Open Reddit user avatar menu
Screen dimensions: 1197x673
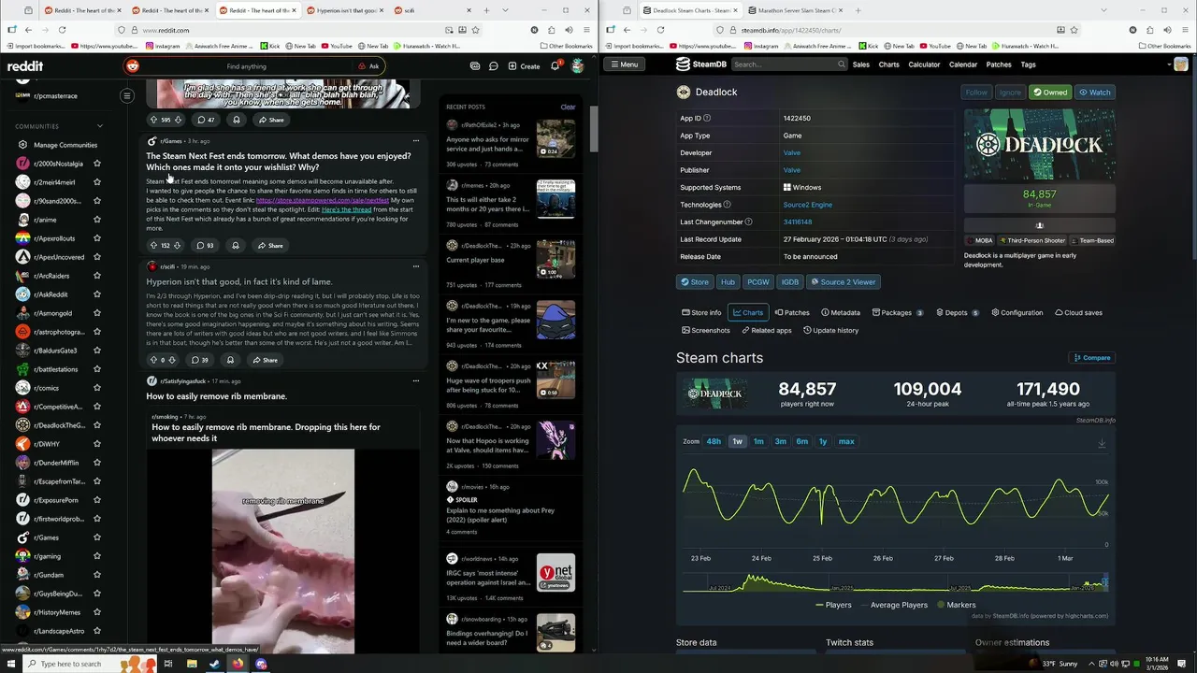coord(578,66)
